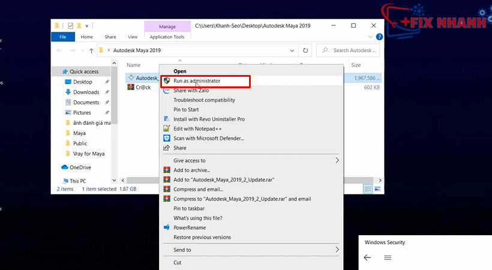
Task: Switch to the Application Tools tab
Action: click(x=166, y=37)
